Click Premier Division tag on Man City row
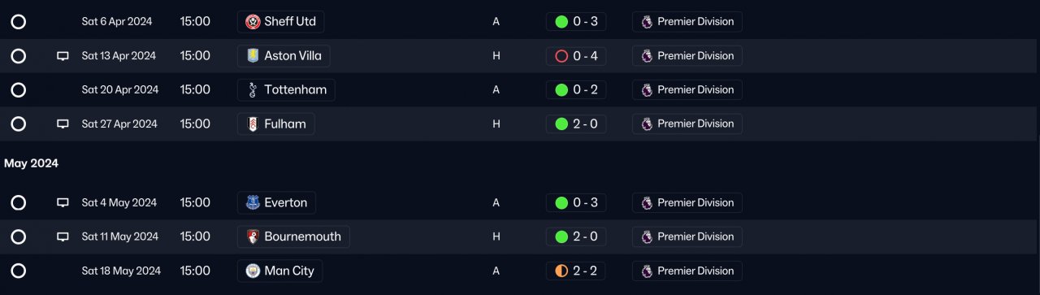 (x=687, y=271)
